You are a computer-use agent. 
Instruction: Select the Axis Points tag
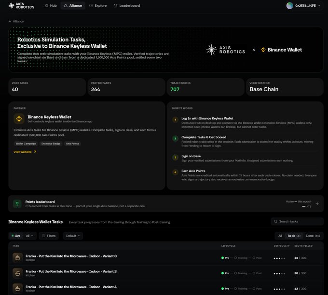[72, 144]
